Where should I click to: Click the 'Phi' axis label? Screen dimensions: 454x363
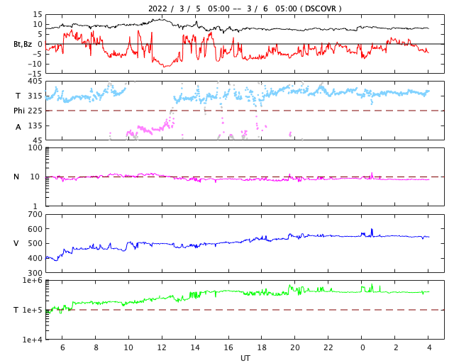point(19,111)
